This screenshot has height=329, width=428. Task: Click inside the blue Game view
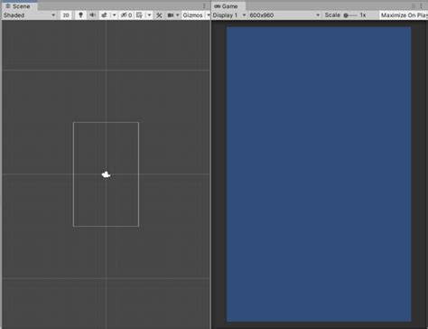coord(319,174)
